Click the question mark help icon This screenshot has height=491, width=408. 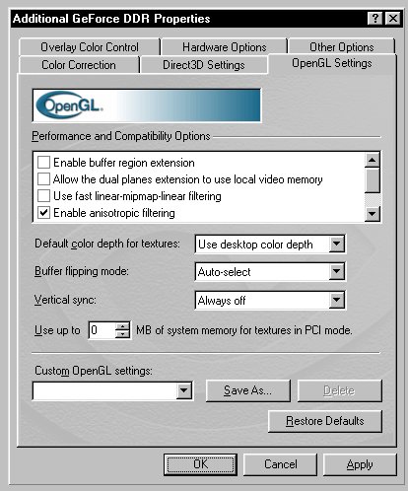(375, 18)
